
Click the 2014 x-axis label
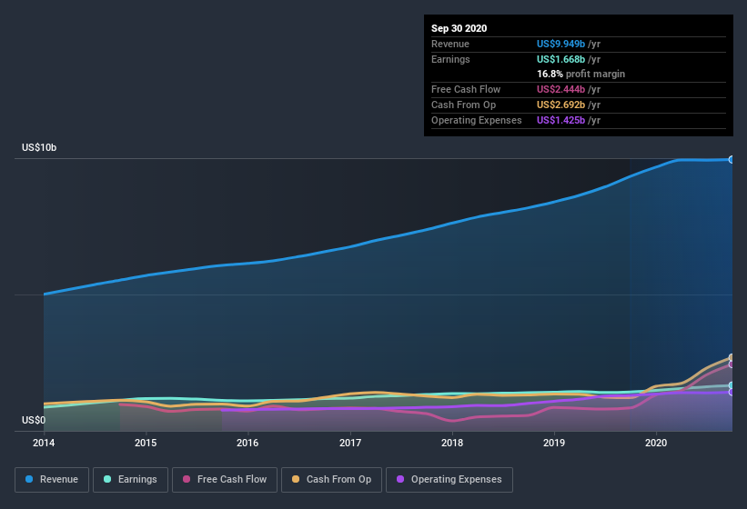pos(44,443)
